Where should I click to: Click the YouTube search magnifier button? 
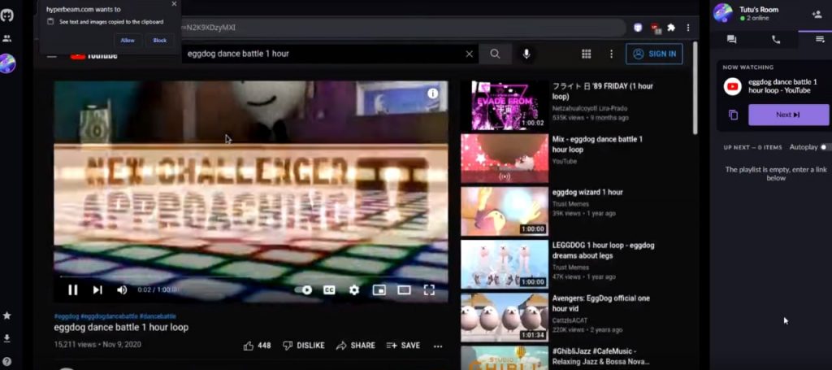[495, 54]
